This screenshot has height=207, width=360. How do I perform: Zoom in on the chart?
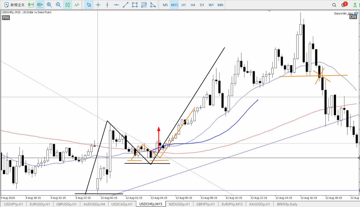(x=49, y=5)
